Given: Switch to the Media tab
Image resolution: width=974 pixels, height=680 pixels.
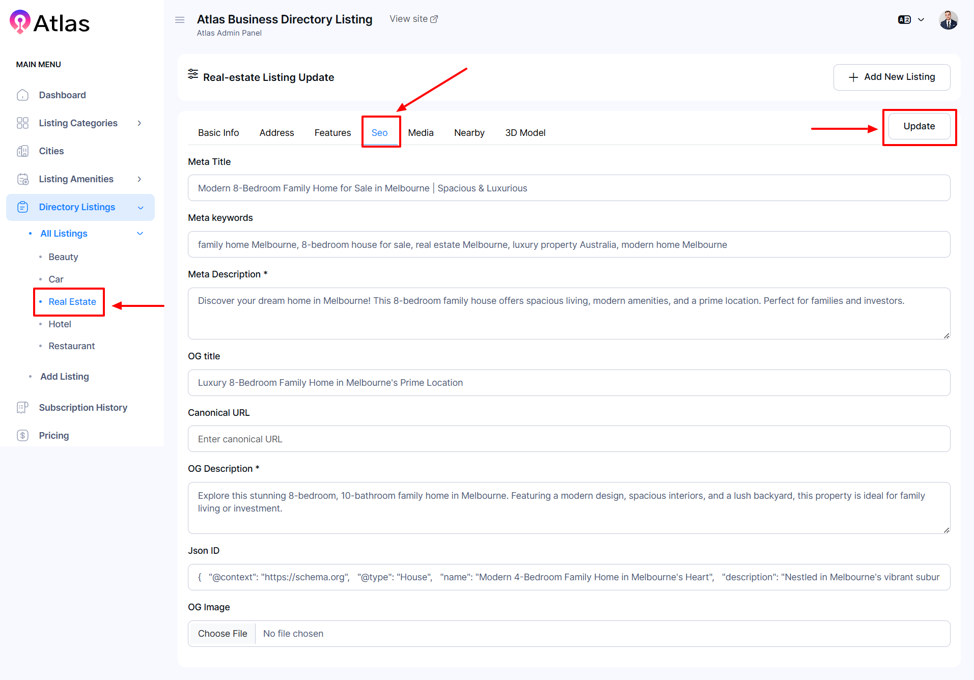Looking at the screenshot, I should tap(421, 133).
